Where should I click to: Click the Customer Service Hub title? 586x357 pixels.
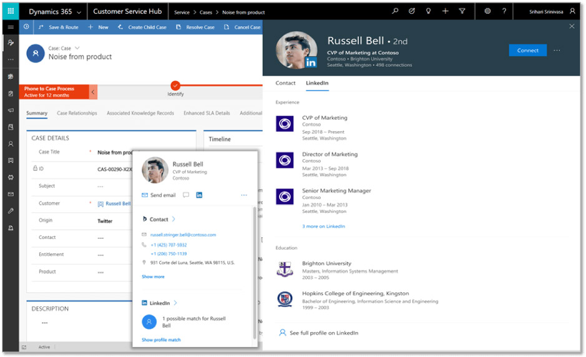pos(127,11)
